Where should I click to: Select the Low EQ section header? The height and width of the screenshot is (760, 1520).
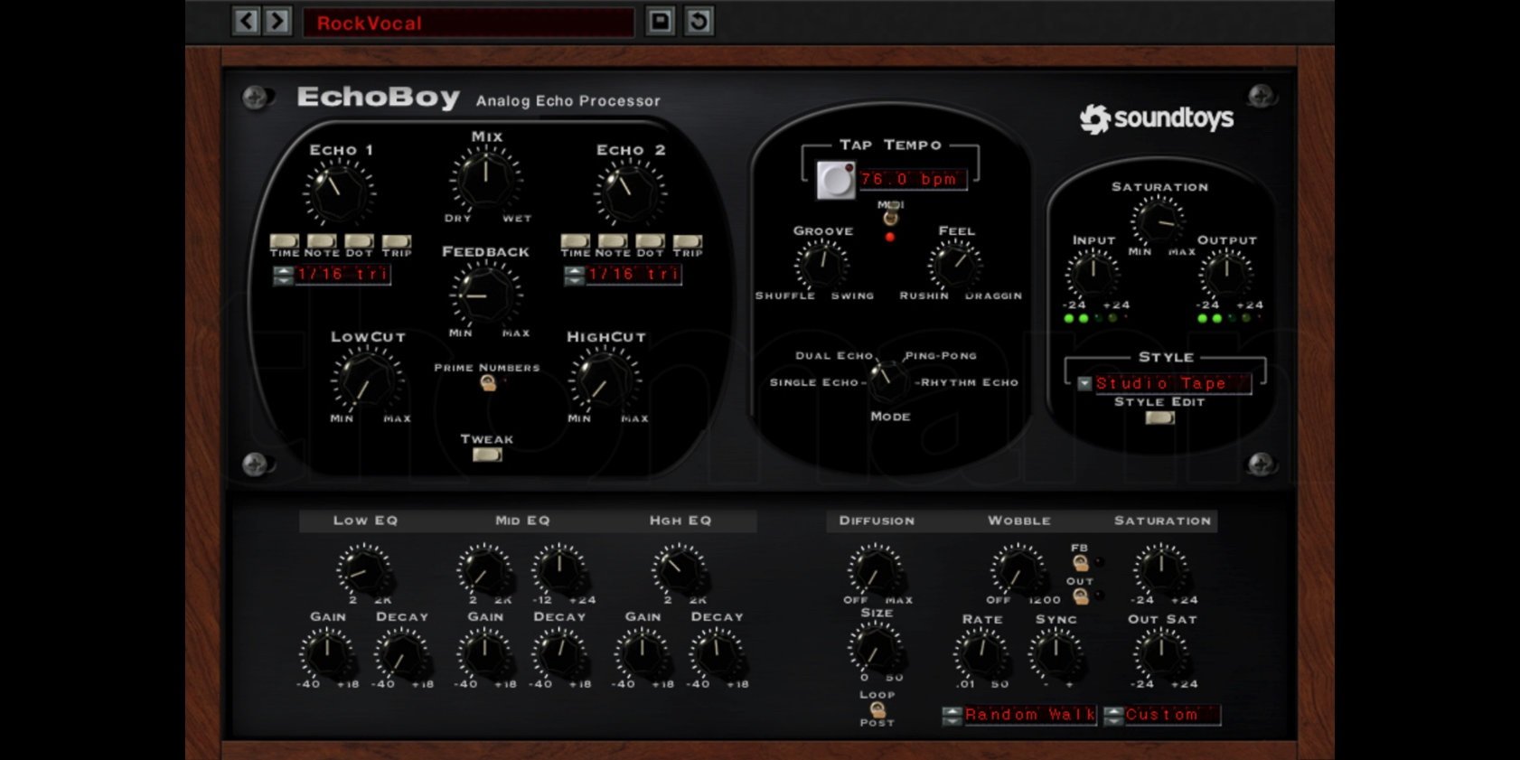(x=365, y=521)
